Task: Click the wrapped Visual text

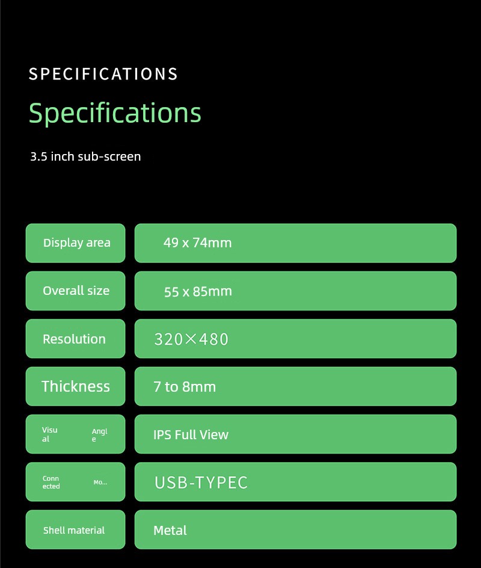Action: (x=49, y=434)
